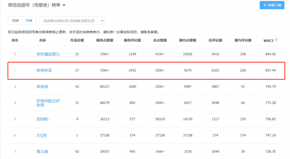Select the 月榜 monthly ranking tab

tap(29, 21)
